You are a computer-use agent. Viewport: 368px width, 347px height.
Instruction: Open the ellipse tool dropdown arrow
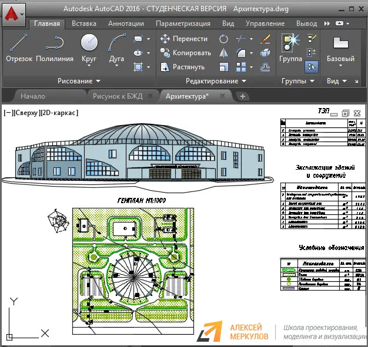click(148, 53)
